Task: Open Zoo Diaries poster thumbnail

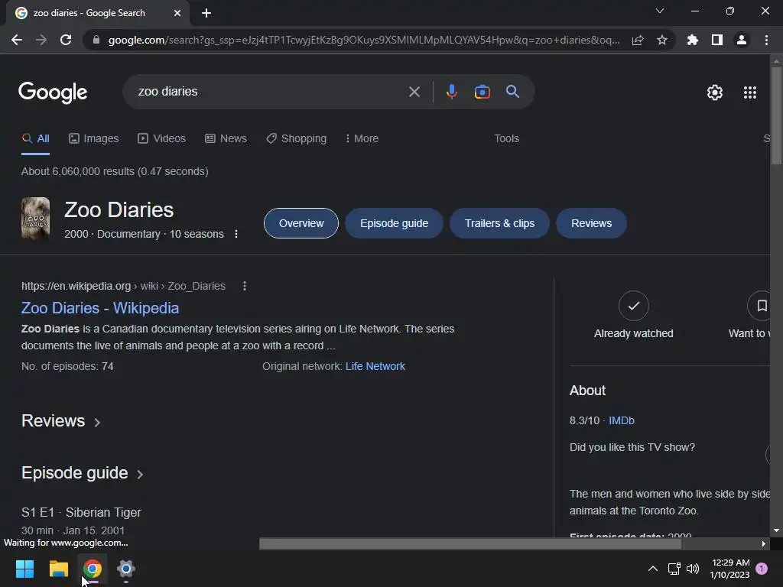Action: click(x=35, y=219)
